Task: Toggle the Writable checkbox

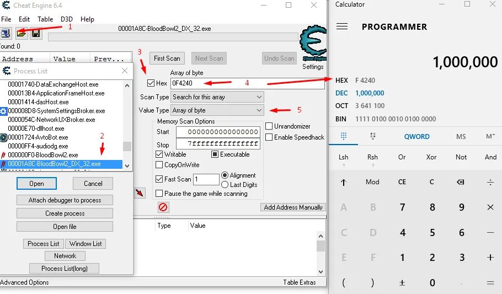Action: click(x=159, y=154)
